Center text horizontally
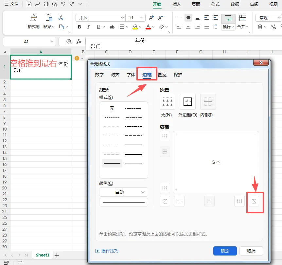Screen dimensions: 282x265 [188, 27]
